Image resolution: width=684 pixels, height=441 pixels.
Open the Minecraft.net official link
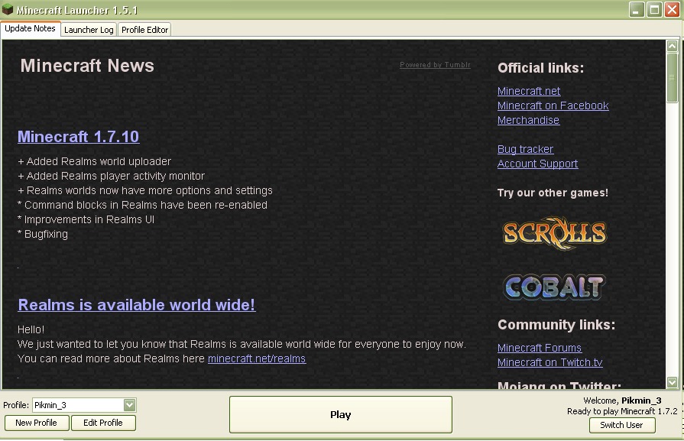tap(529, 91)
